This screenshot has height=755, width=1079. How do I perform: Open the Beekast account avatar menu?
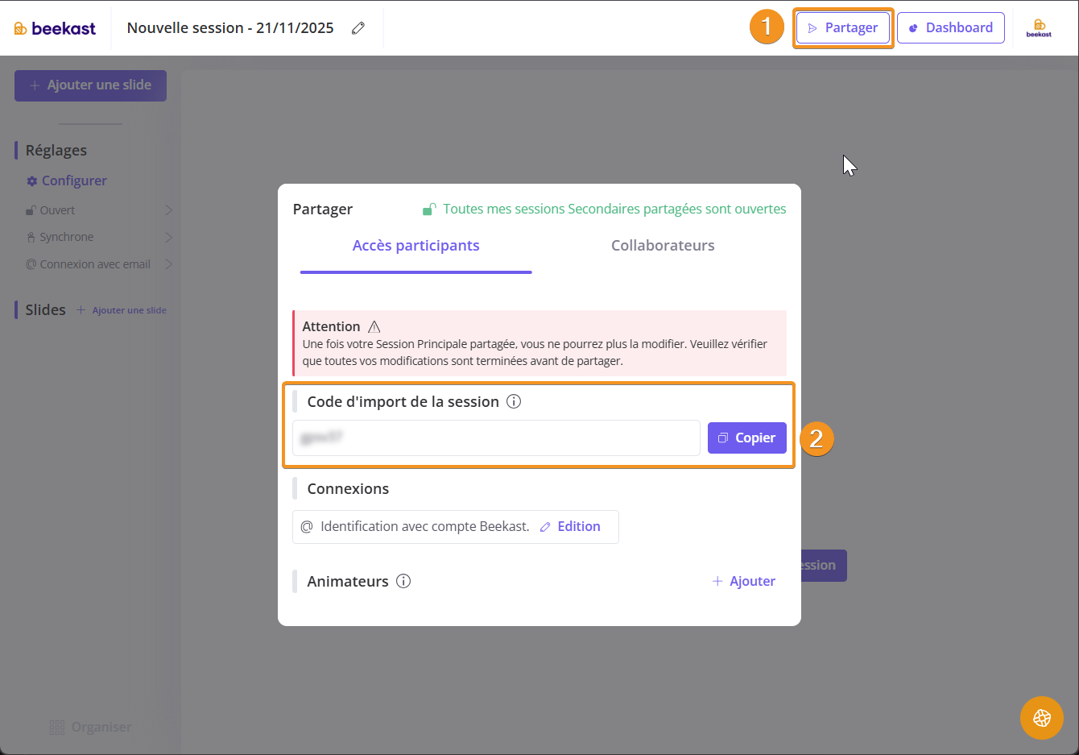pyautogui.click(x=1039, y=28)
